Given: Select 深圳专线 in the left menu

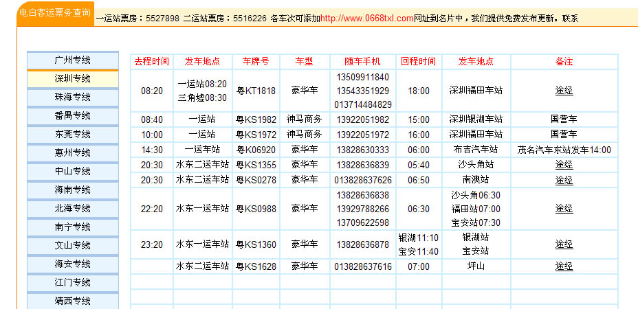Looking at the screenshot, I should point(73,79).
